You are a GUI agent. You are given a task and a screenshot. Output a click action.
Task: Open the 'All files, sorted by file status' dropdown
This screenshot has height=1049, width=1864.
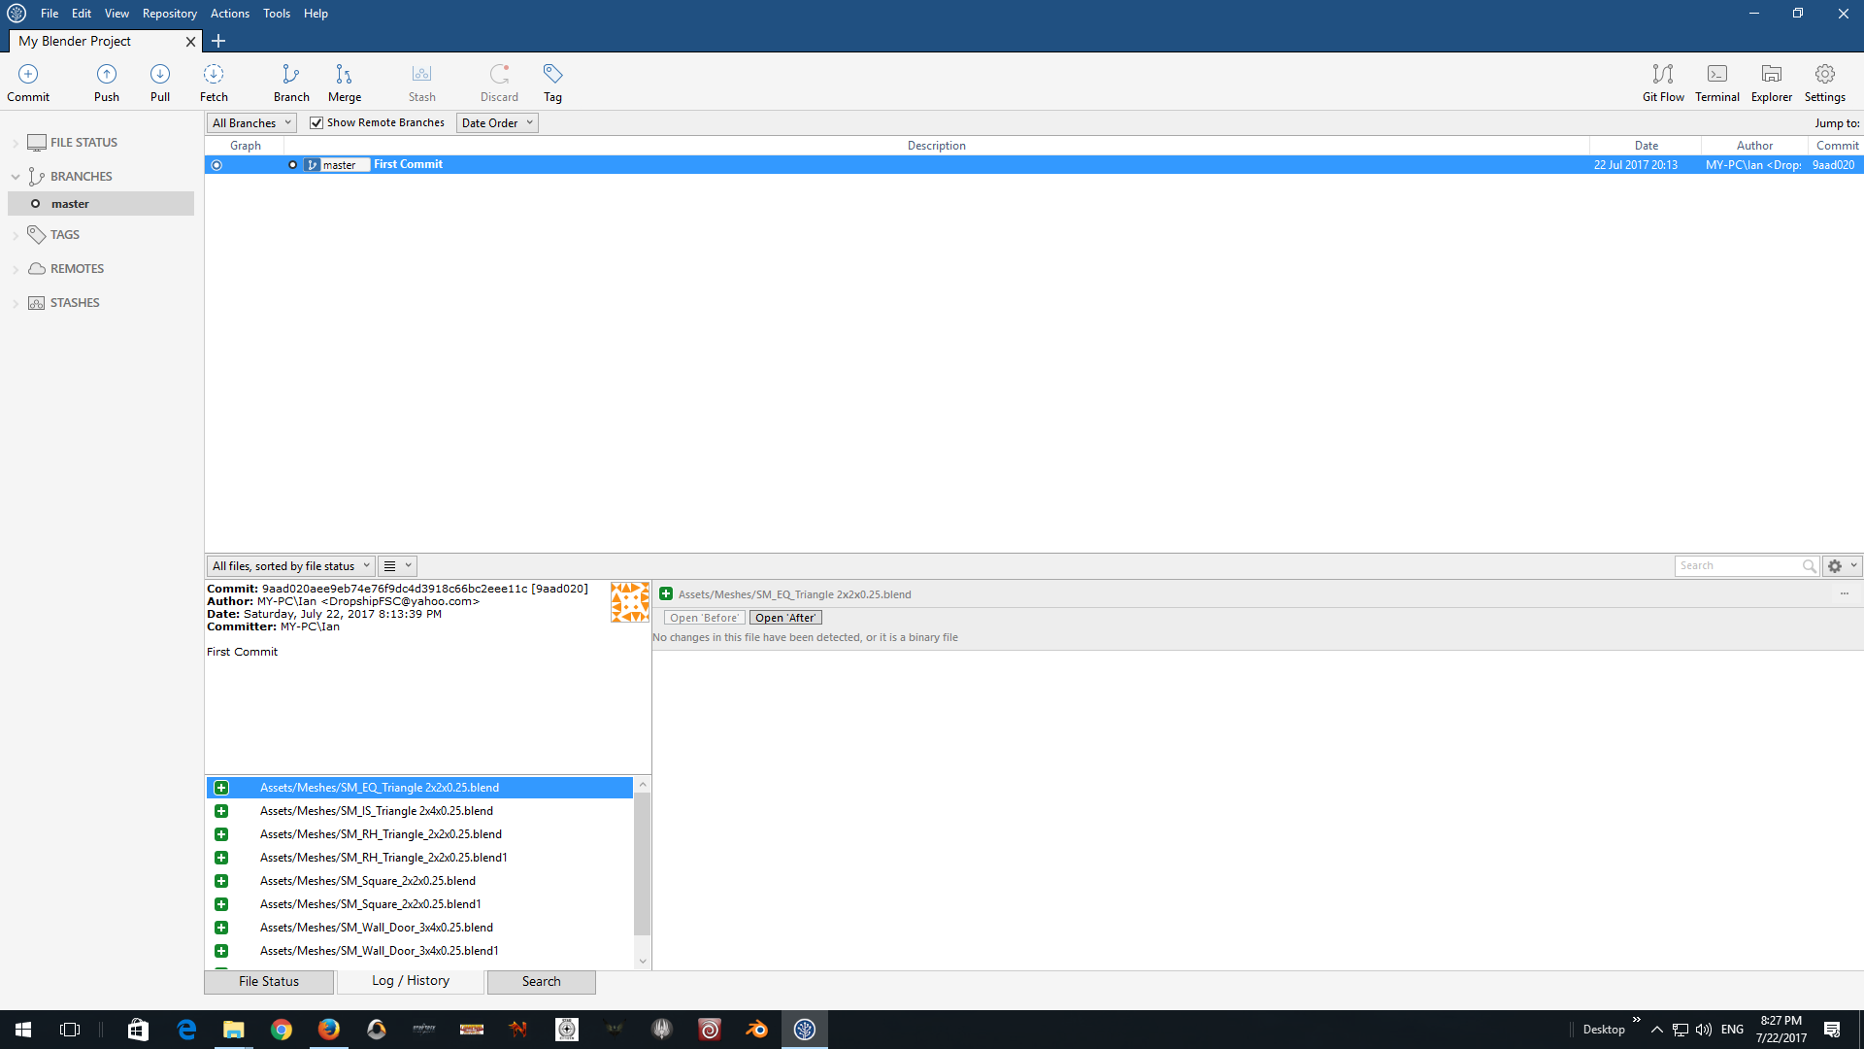(x=290, y=565)
